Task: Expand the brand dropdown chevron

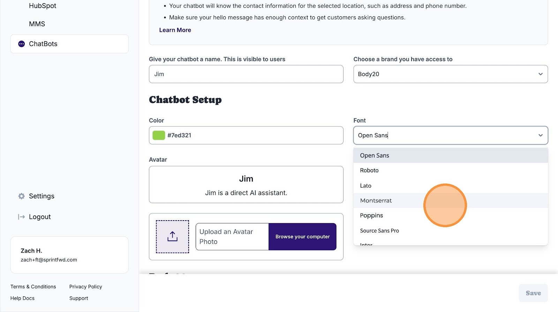Action: click(x=540, y=74)
